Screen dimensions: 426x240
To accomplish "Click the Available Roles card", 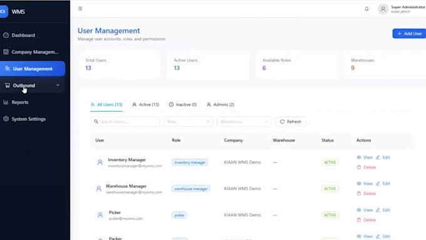I will tap(296, 65).
